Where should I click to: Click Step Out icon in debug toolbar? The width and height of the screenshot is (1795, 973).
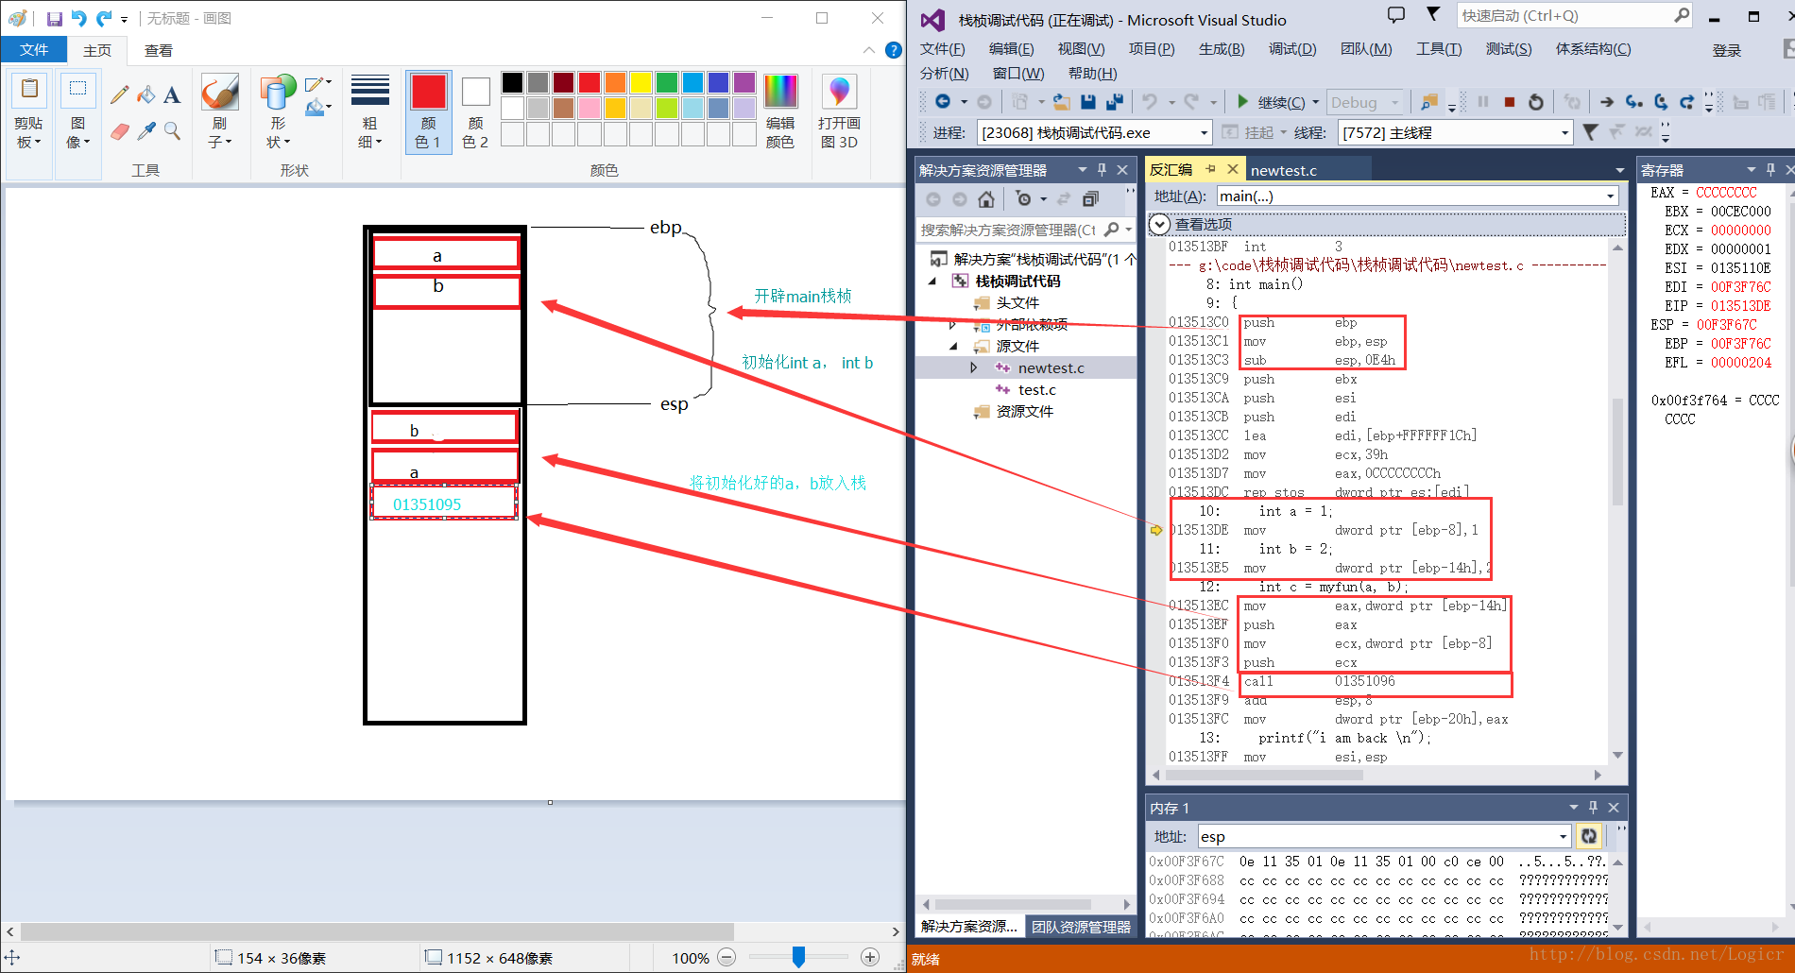point(1687,102)
